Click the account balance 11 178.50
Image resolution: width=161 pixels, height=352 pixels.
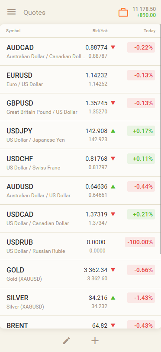(144, 9)
